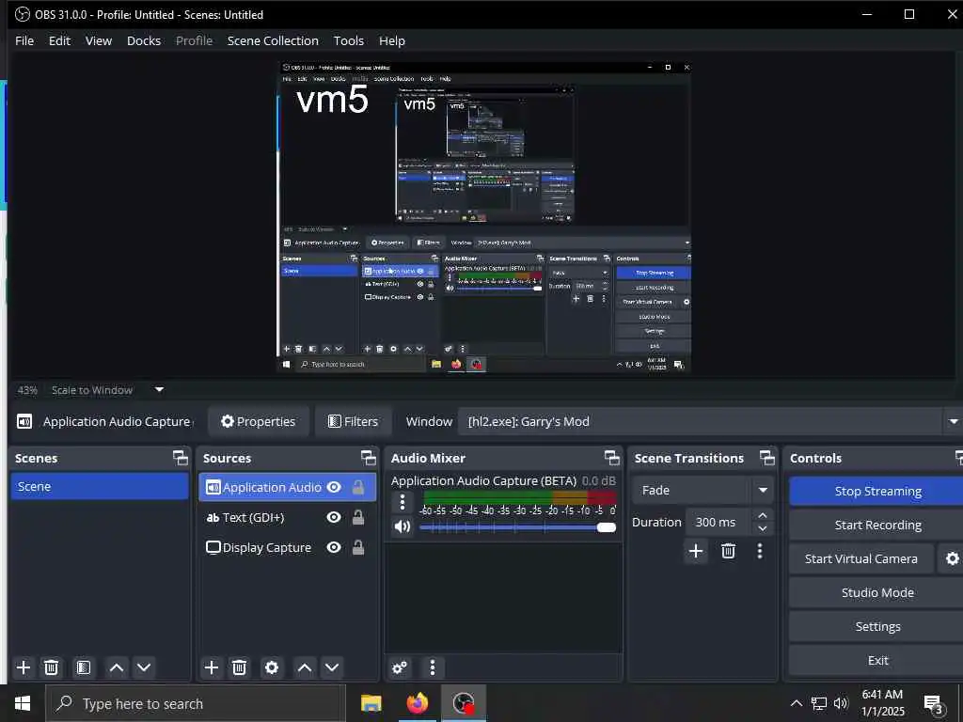Toggle visibility of Text (GDI+) source
This screenshot has width=963, height=722.
[334, 518]
